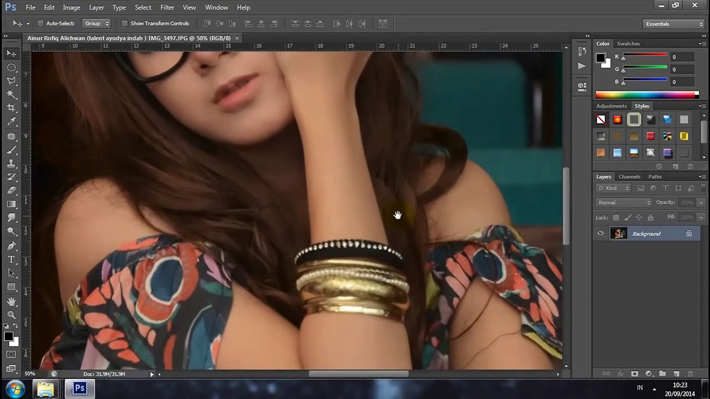Open the Filter menu
The width and height of the screenshot is (710, 399).
[167, 7]
